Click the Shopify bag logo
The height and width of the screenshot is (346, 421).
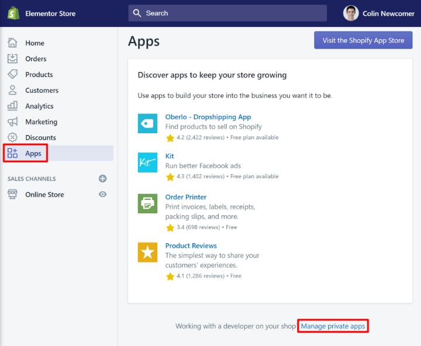click(x=13, y=13)
